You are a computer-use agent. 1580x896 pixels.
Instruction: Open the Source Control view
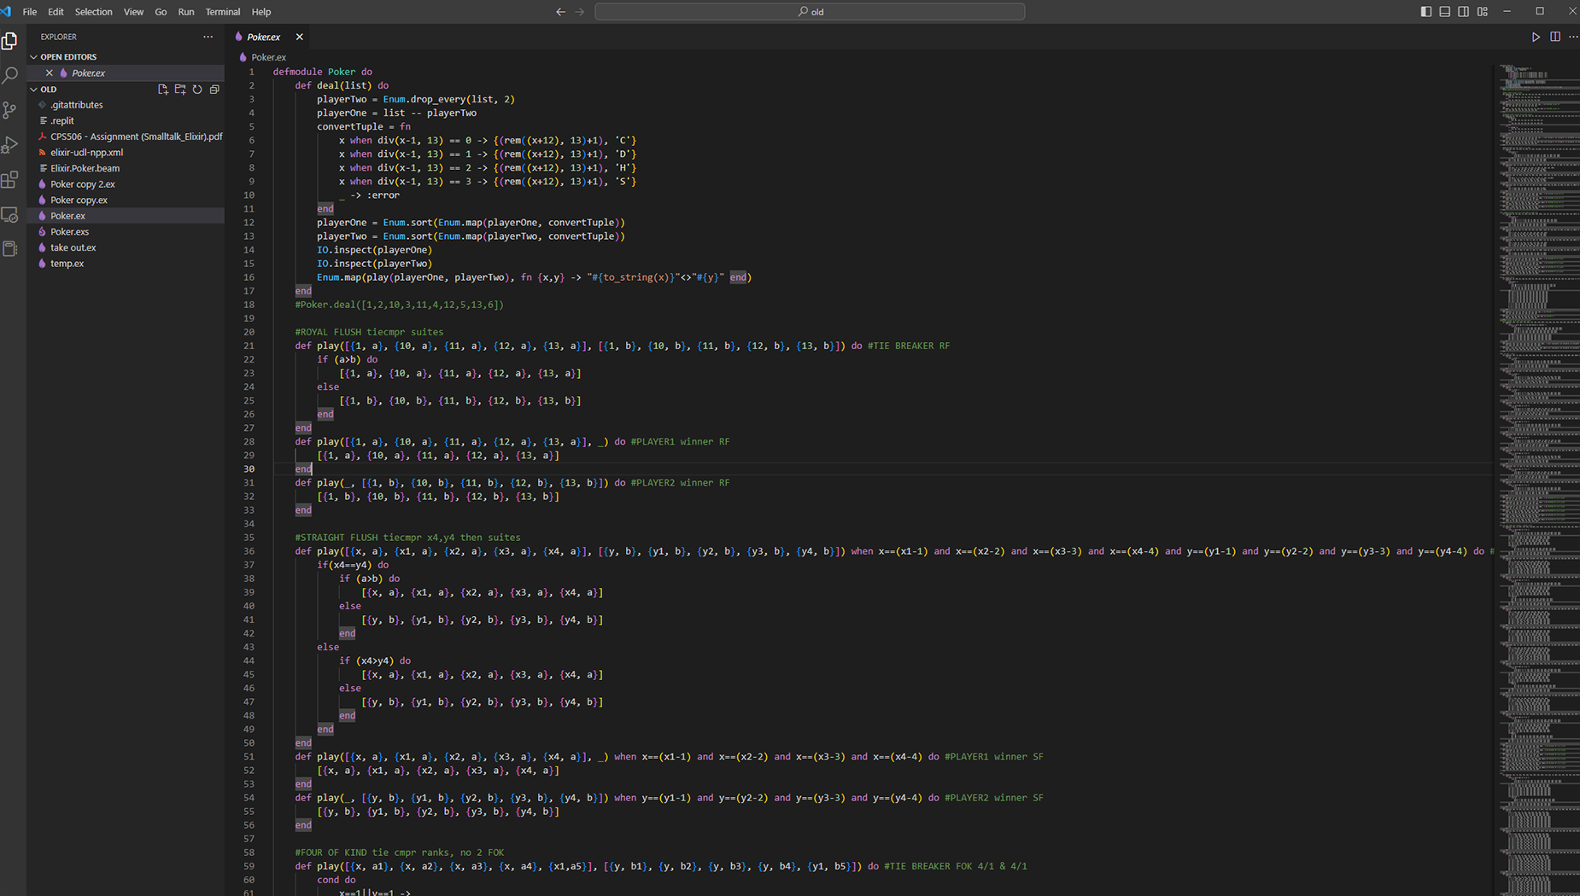(10, 110)
